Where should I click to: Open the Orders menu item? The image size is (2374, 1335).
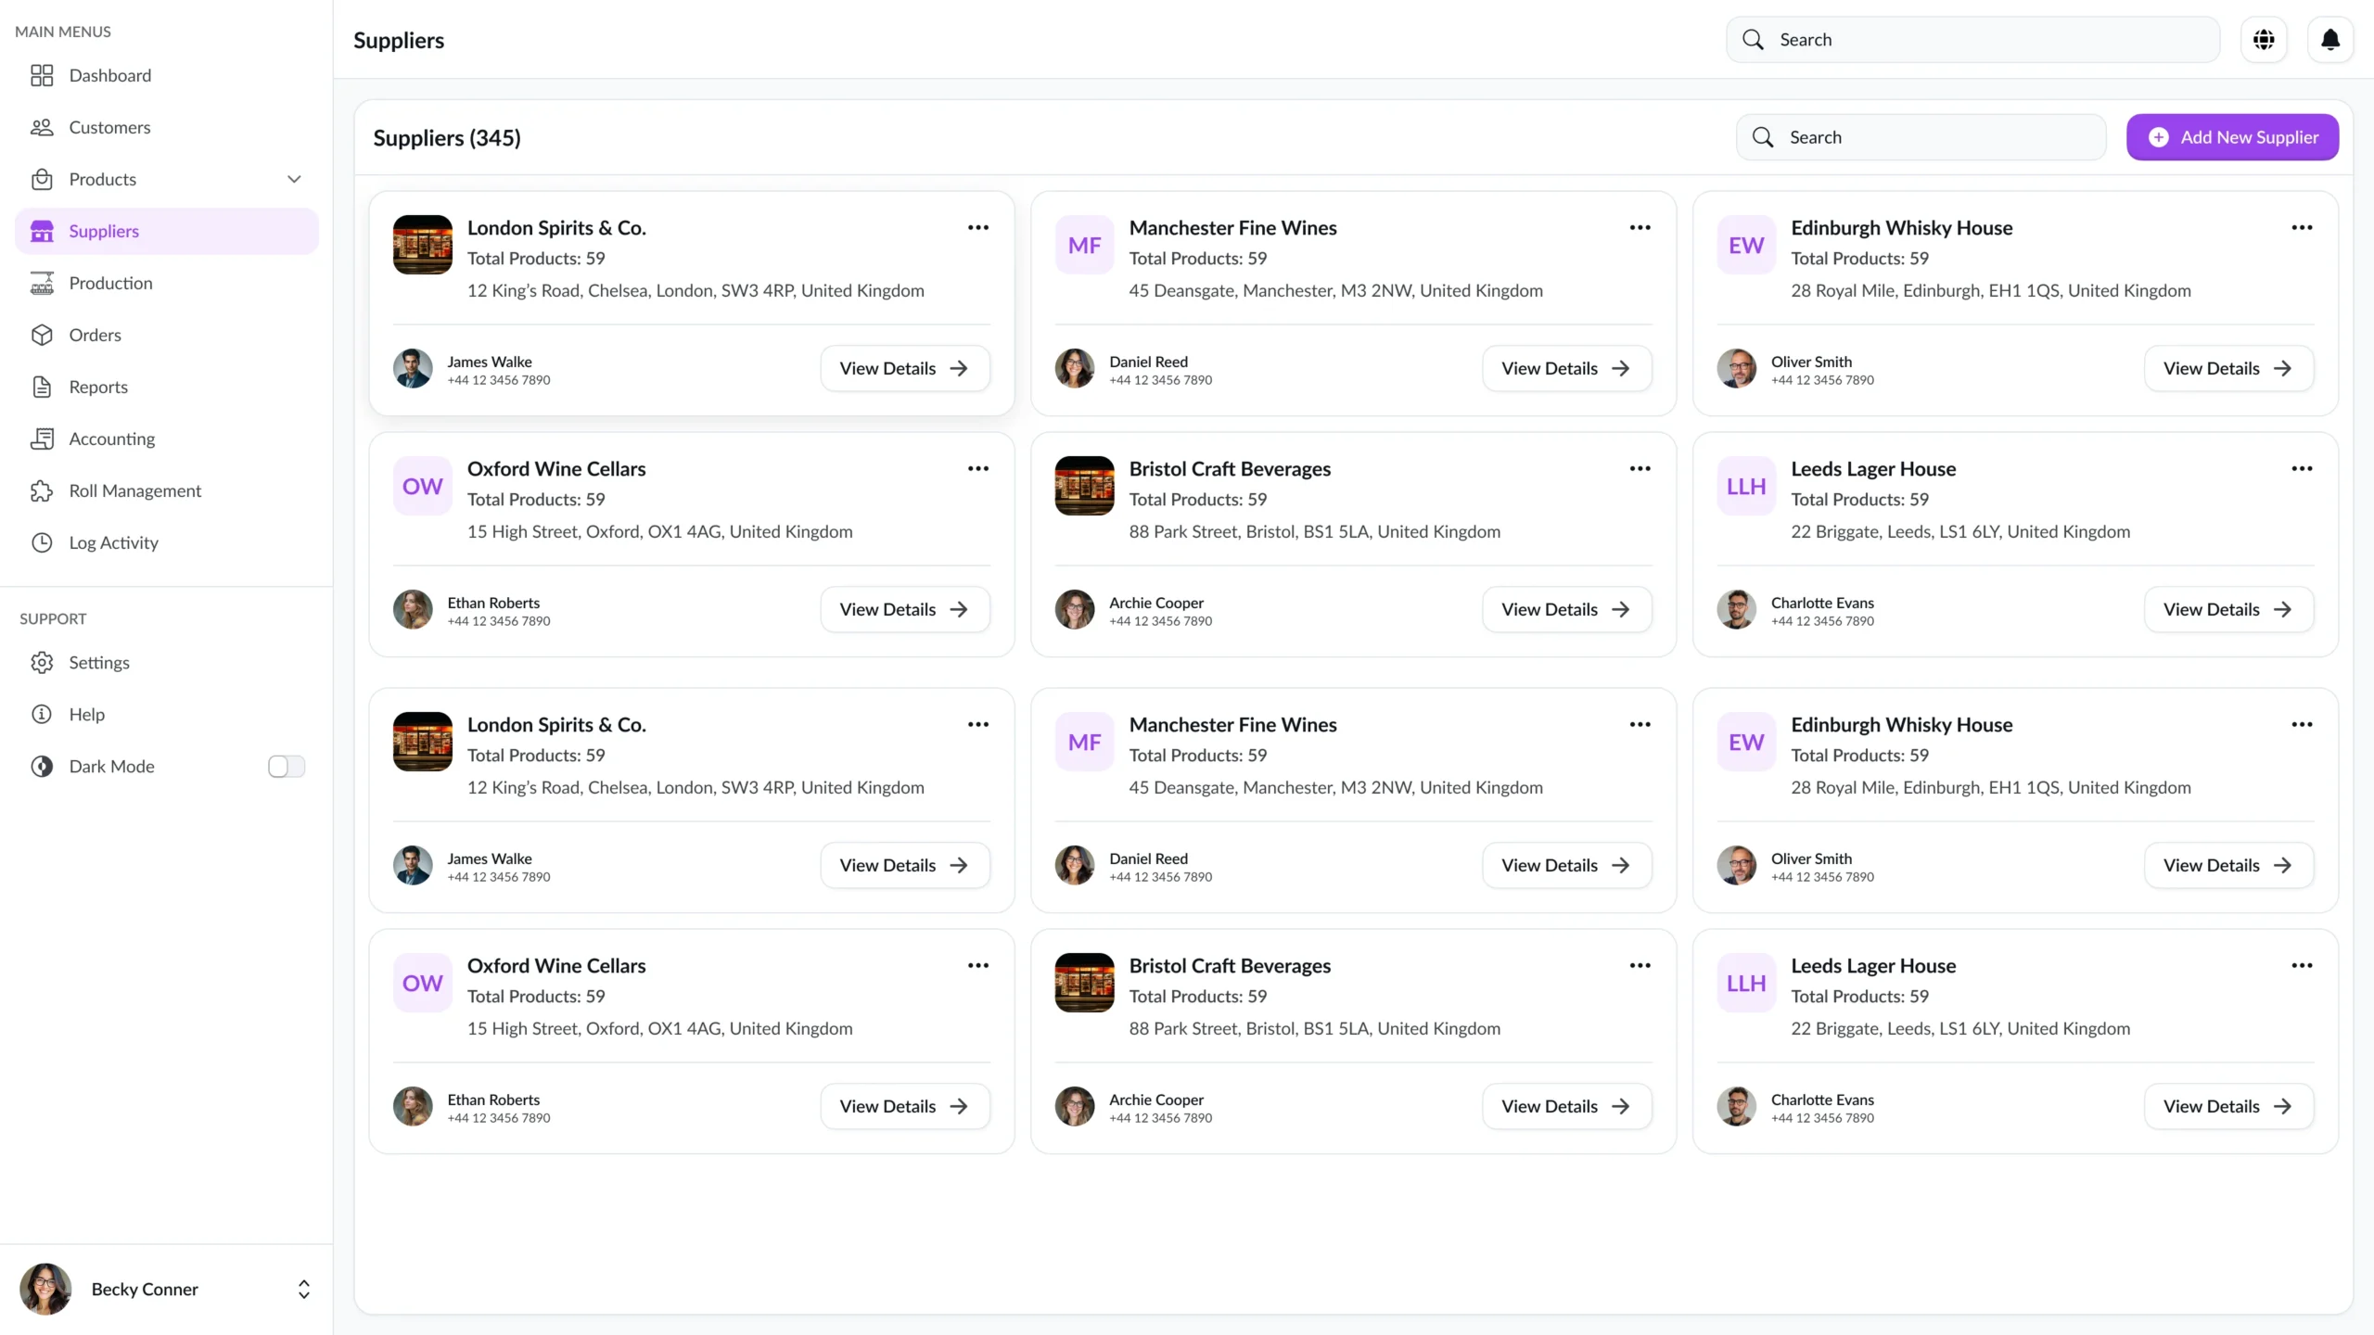pyautogui.click(x=95, y=335)
